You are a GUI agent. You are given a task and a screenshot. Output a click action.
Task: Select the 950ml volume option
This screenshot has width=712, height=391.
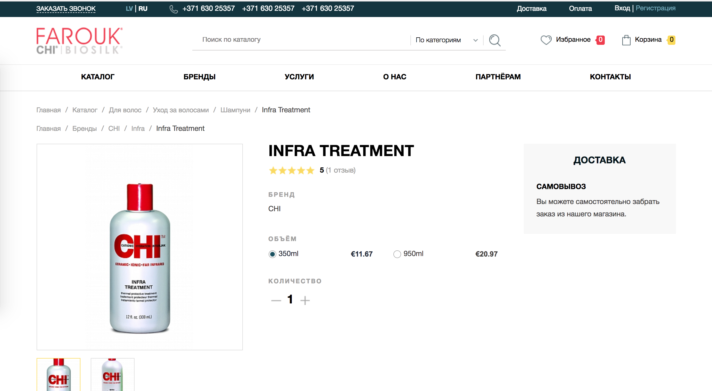pos(397,254)
